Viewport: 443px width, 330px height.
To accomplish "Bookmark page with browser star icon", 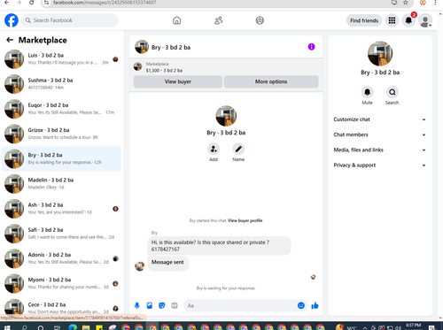I will (x=406, y=3).
